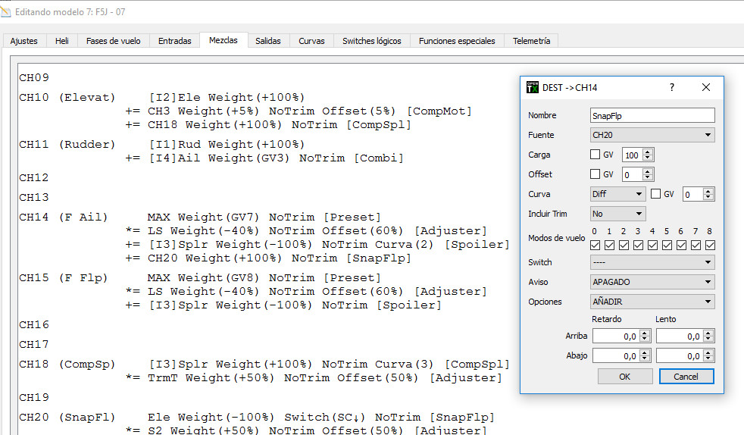This screenshot has height=435, width=744.
Task: Confirm the mix with OK button
Action: coord(624,376)
